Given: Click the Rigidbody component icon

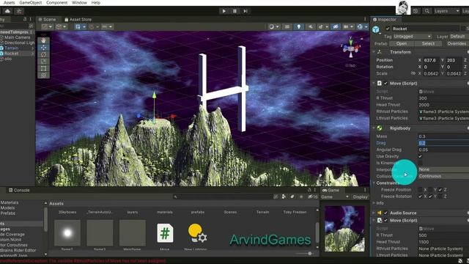Looking at the screenshot, I should tap(380, 128).
